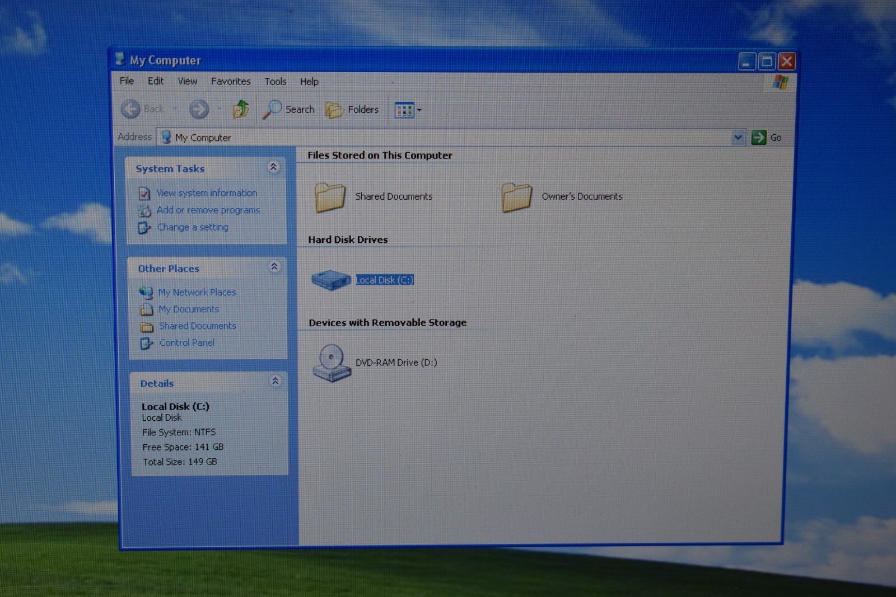The height and width of the screenshot is (597, 896).
Task: Click the View system information icon
Action: pos(144,194)
